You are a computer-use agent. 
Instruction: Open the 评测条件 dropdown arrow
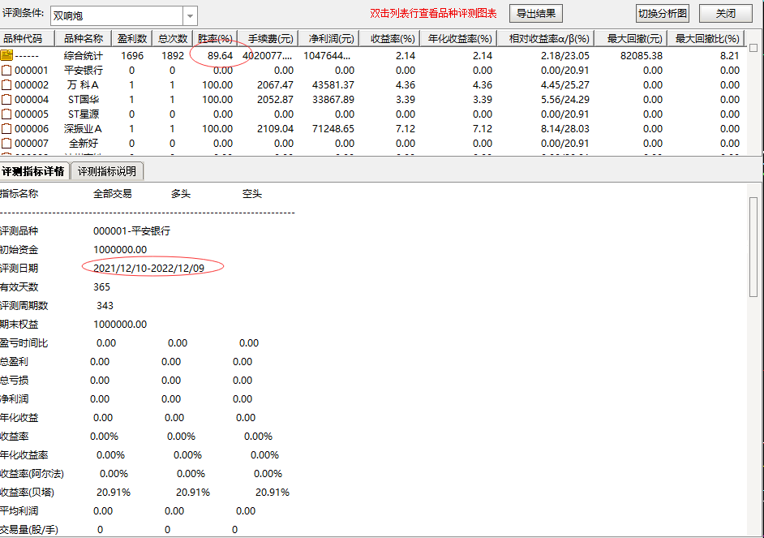(x=190, y=16)
